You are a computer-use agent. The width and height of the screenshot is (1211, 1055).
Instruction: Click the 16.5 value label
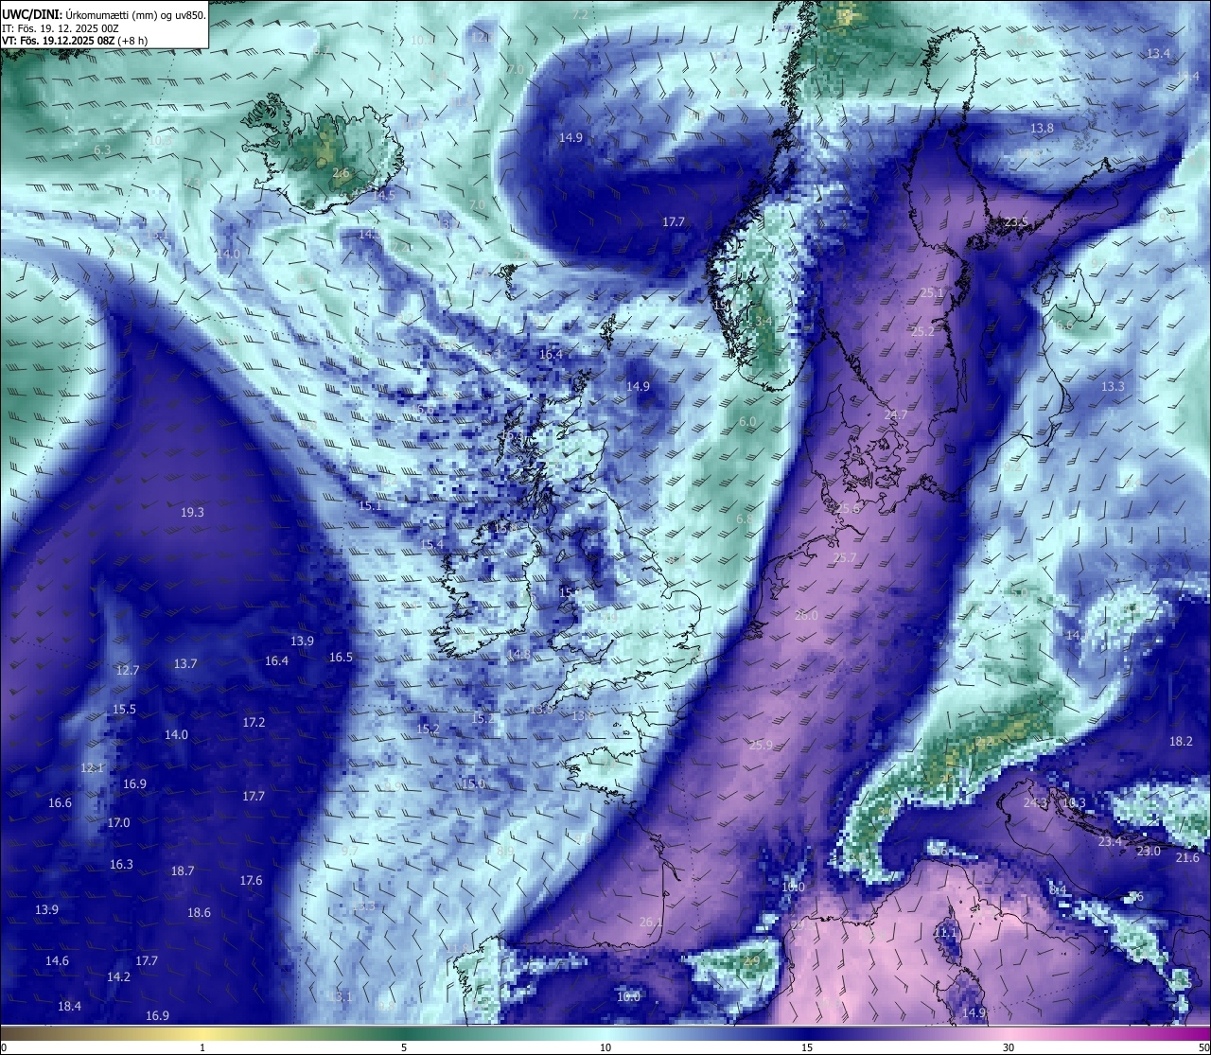click(341, 657)
